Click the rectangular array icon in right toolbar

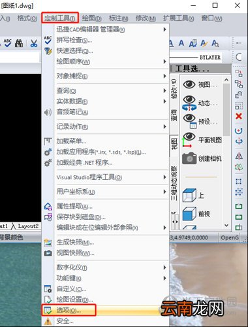[239, 181]
